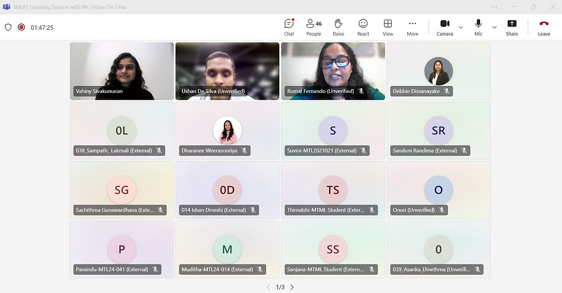Viewport: 562px width, 293px height.
Task: Click muted mic icon on Suvini-MTL2021021
Action: pyautogui.click(x=364, y=150)
